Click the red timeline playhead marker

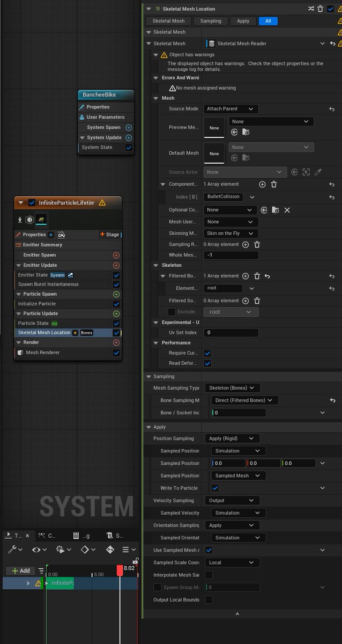pos(120,570)
